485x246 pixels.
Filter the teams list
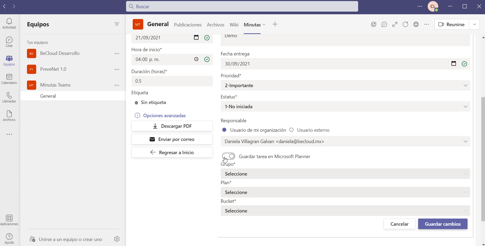pos(117,24)
